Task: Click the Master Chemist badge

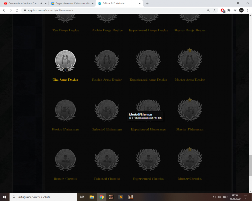Action: [x=190, y=159]
